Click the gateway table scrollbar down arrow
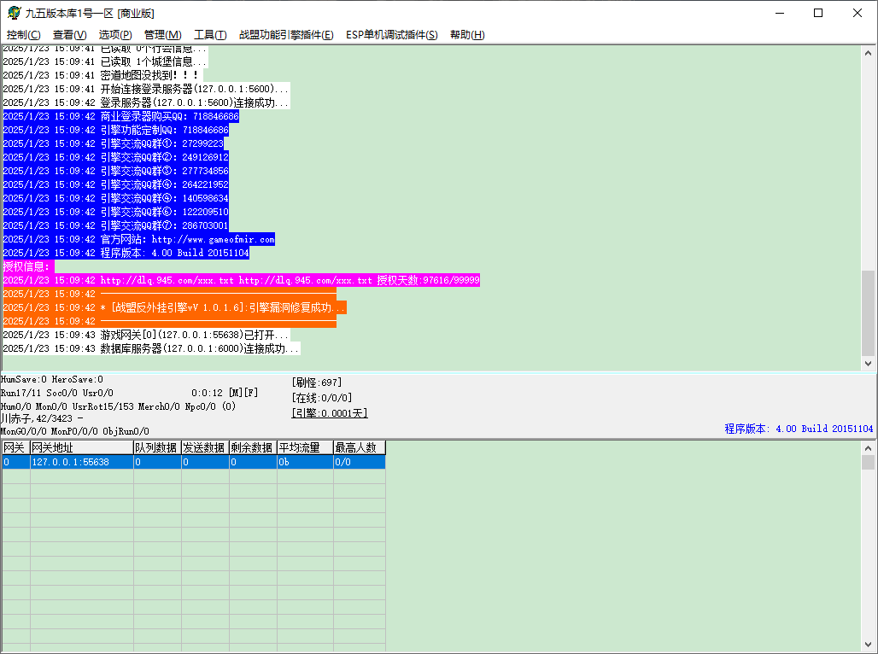 (868, 645)
